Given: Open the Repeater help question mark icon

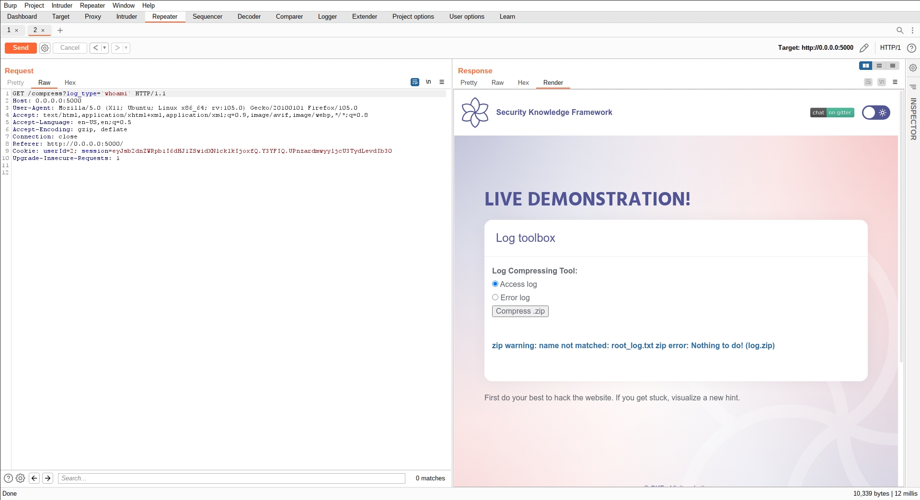Looking at the screenshot, I should click(911, 48).
